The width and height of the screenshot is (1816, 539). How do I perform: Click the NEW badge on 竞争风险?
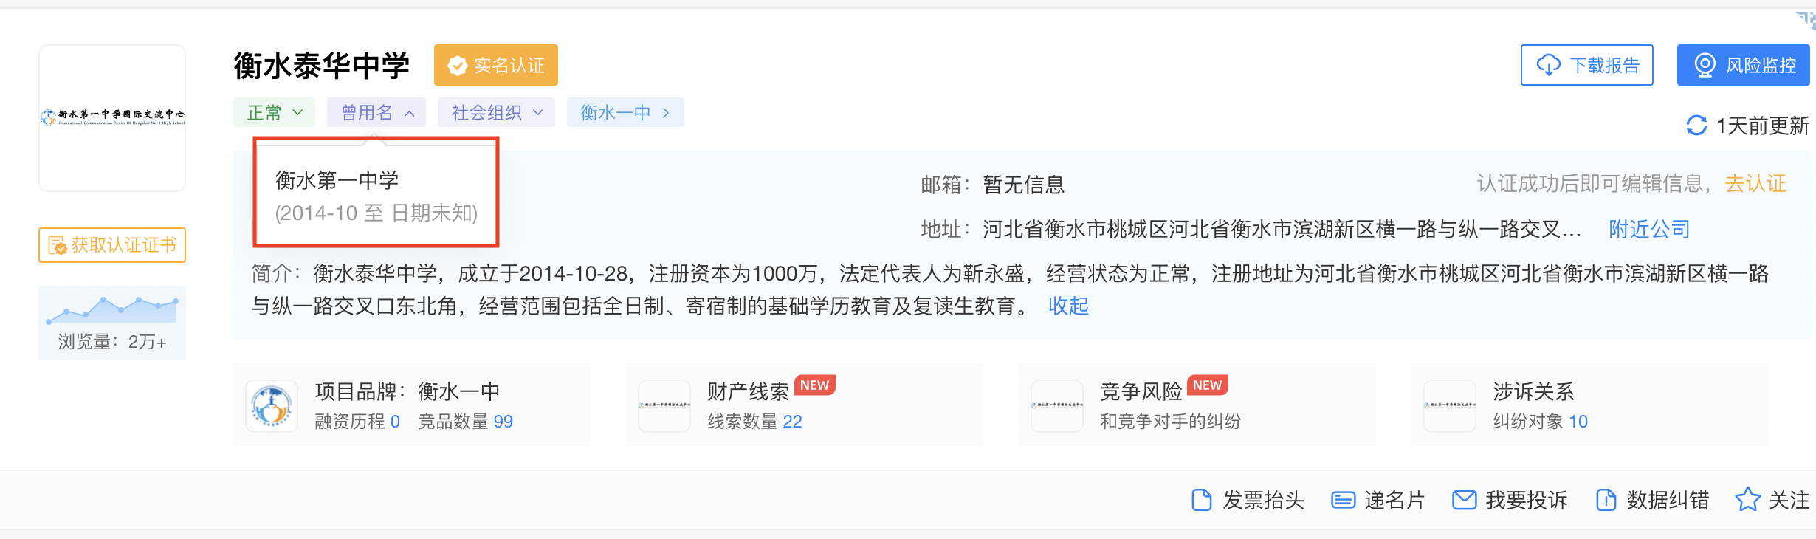(x=1207, y=385)
